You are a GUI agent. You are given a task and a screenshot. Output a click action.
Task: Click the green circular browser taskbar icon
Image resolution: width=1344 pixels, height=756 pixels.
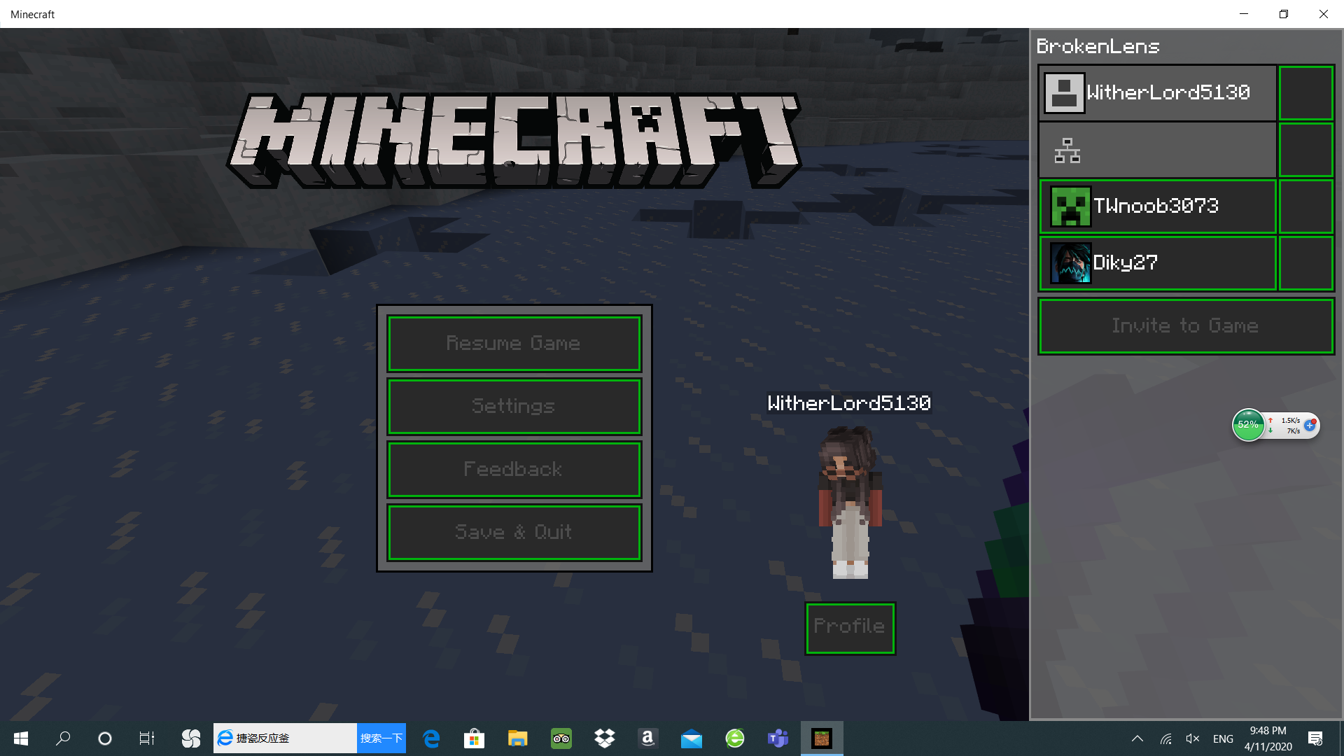(735, 738)
